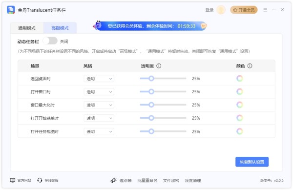Close the Translucent taskbar window
Screen dimensions: 293x190
tap(282, 10)
